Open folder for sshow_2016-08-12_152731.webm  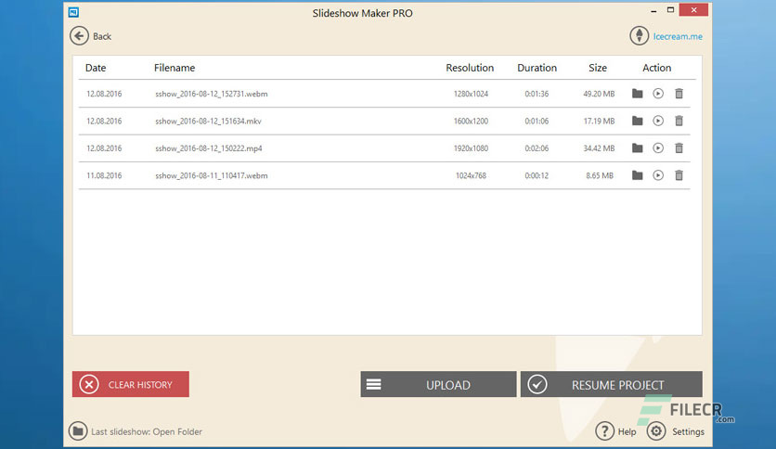pyautogui.click(x=638, y=94)
